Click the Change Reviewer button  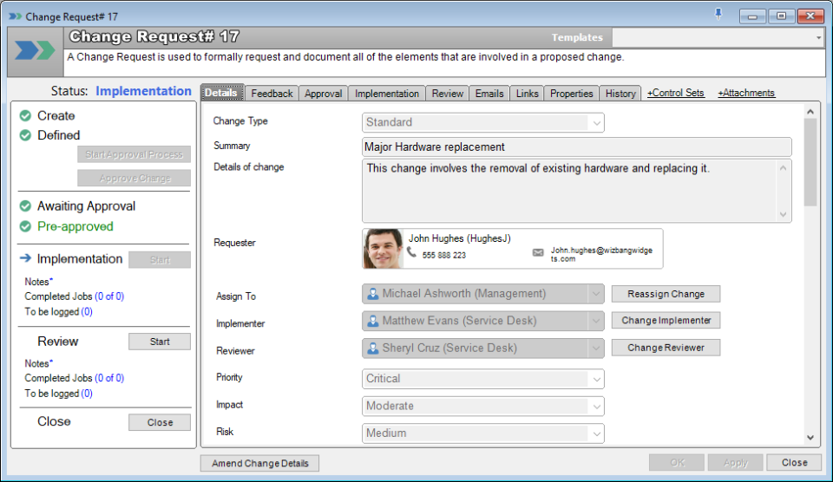(x=666, y=348)
